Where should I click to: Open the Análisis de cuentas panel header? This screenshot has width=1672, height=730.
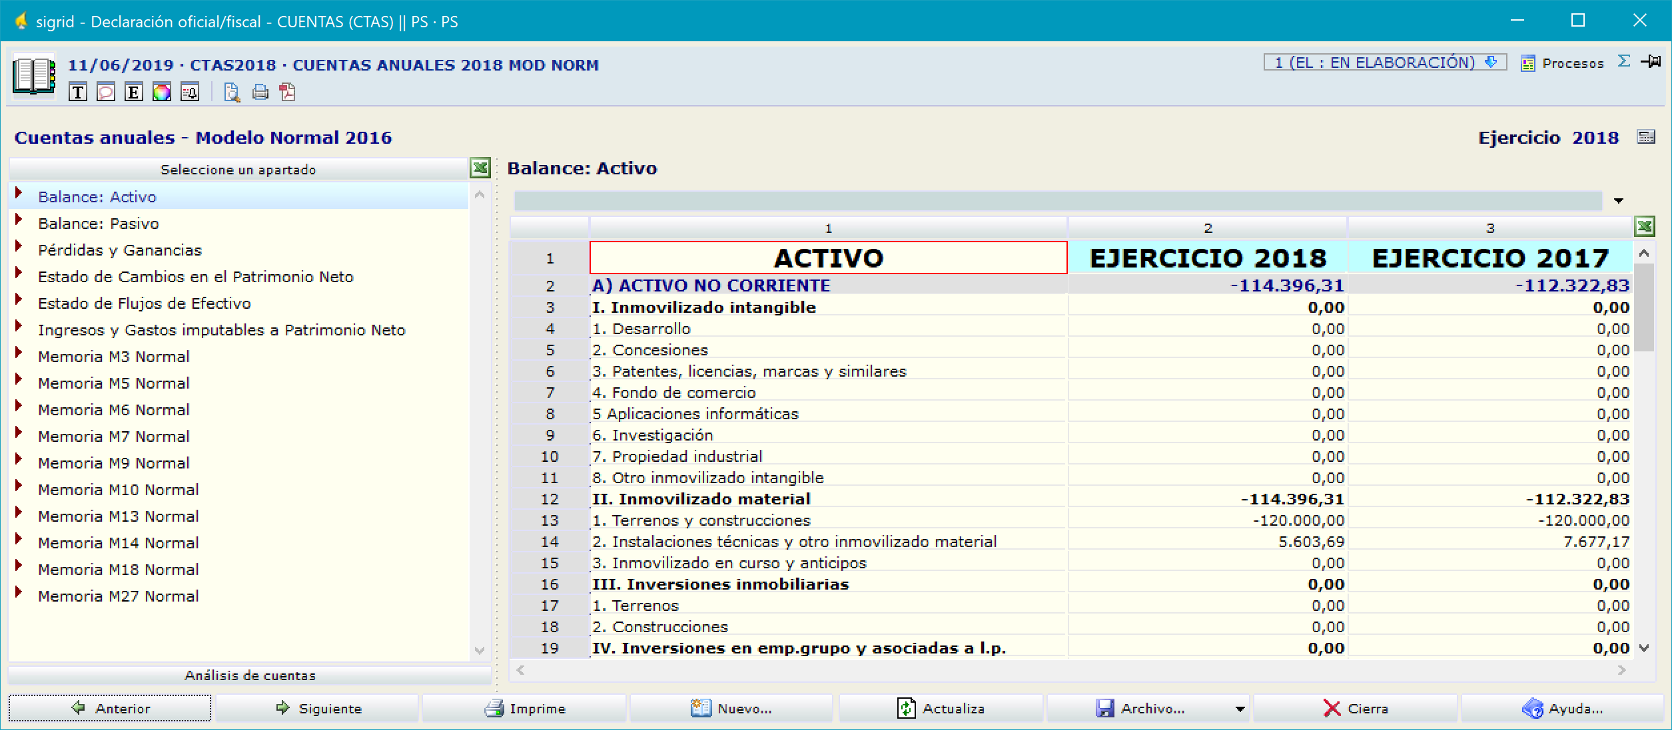250,675
